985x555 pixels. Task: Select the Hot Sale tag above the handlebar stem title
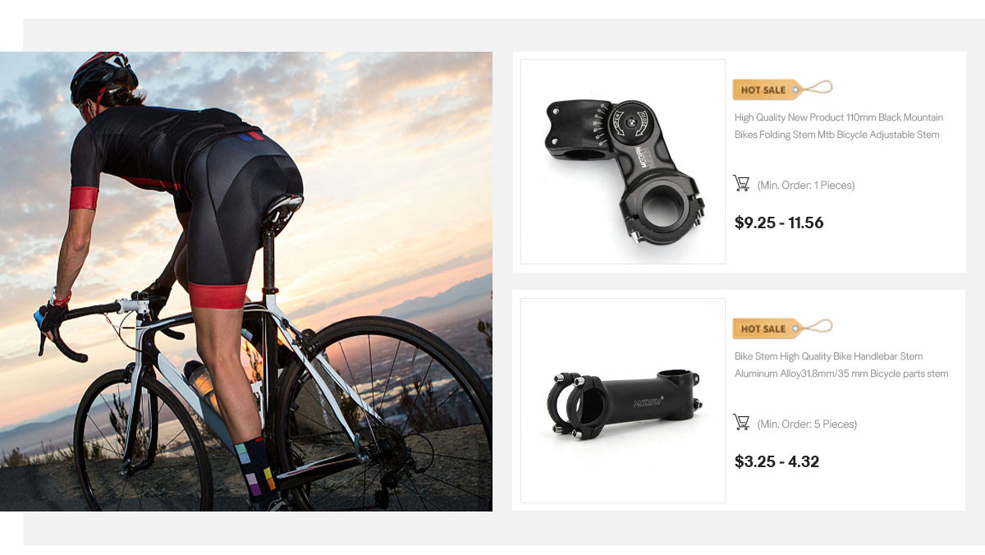(x=782, y=328)
